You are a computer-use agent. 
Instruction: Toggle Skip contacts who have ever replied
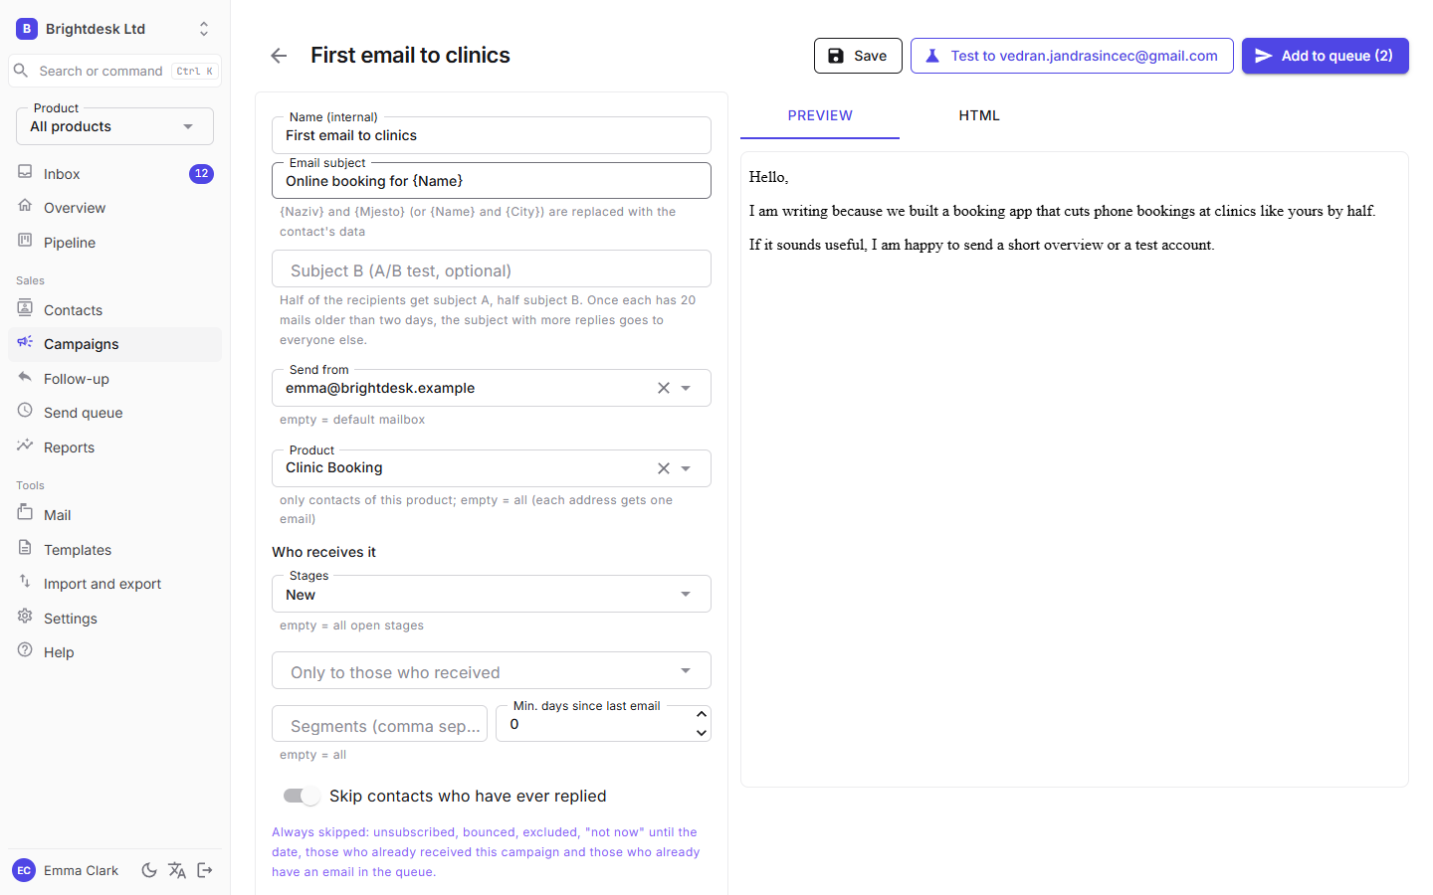(302, 796)
